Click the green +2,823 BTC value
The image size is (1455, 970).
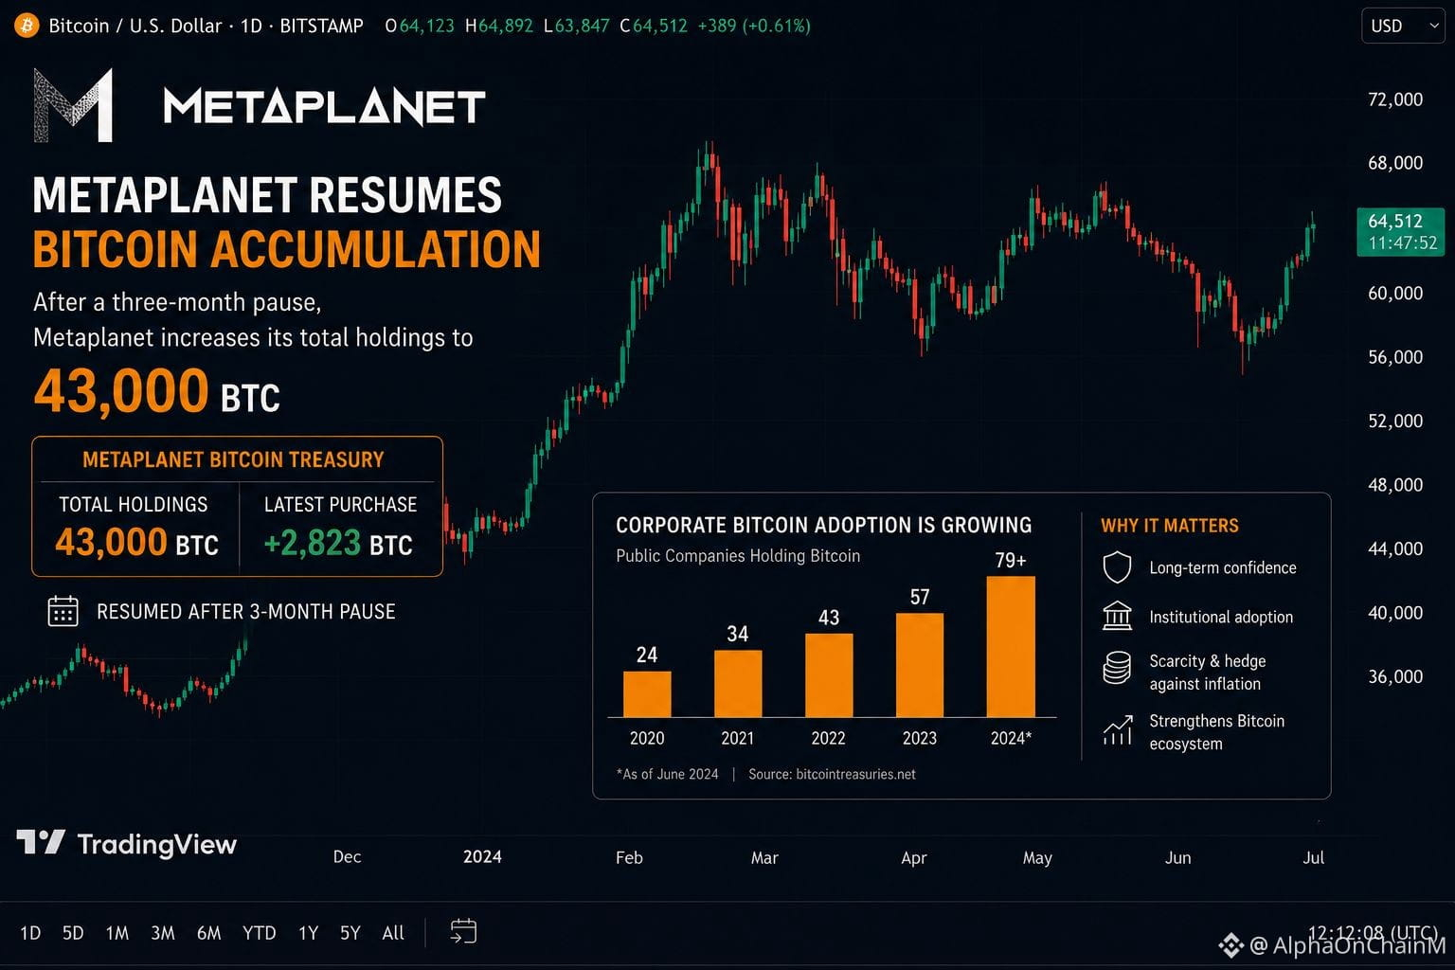tap(338, 543)
